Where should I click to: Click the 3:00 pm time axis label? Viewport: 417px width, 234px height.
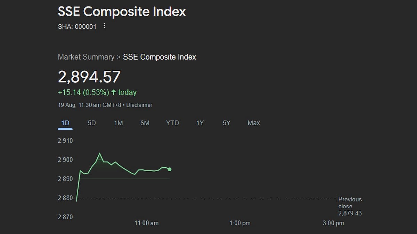point(333,223)
